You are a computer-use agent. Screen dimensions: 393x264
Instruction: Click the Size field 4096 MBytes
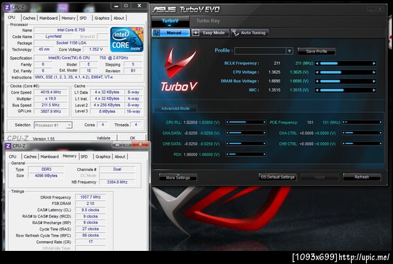point(46,176)
